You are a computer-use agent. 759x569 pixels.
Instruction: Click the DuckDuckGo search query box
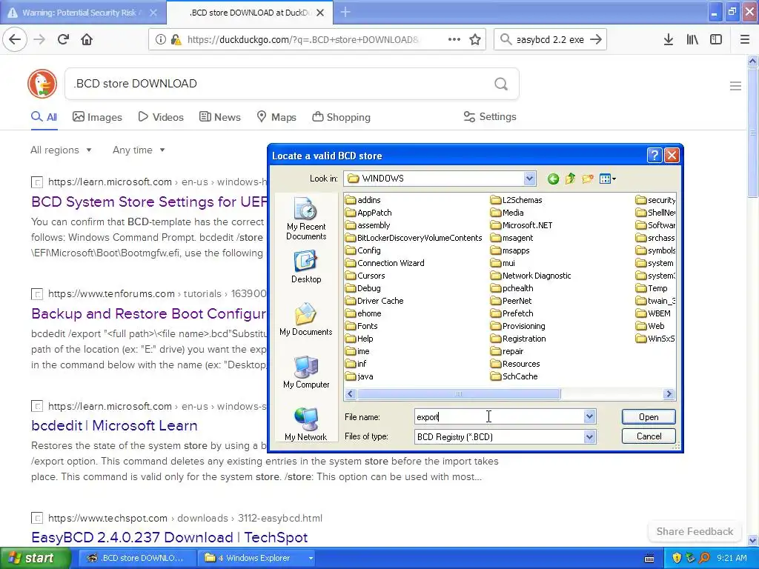[279, 84]
